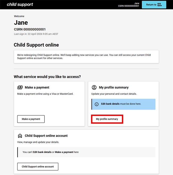This screenshot has width=173, height=175.
Task: Select the Jane CSRN text in top header
Action: pos(129,5)
